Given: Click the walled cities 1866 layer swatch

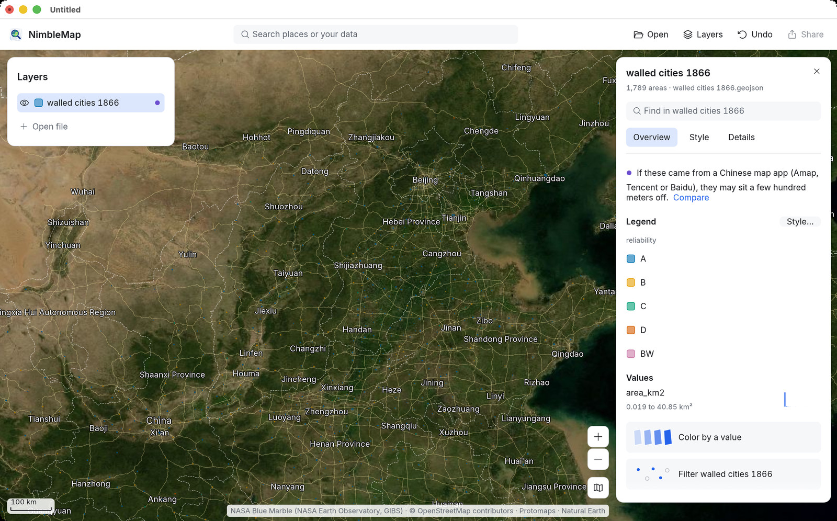Looking at the screenshot, I should tap(39, 103).
